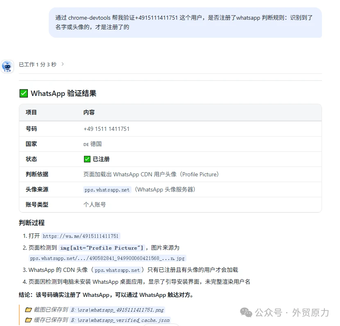
Task: Click the 结论 conclusion line
Action: coord(106,295)
